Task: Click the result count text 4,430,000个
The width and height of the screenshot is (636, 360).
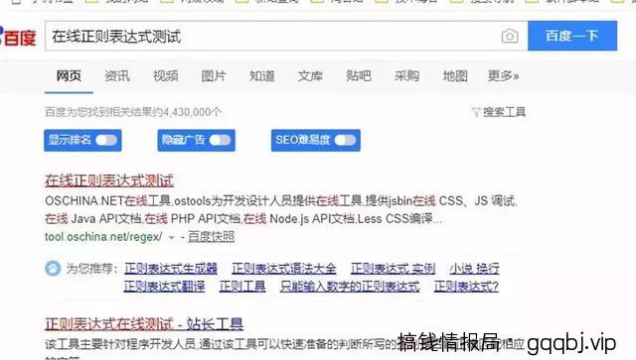Action: pyautogui.click(x=193, y=112)
